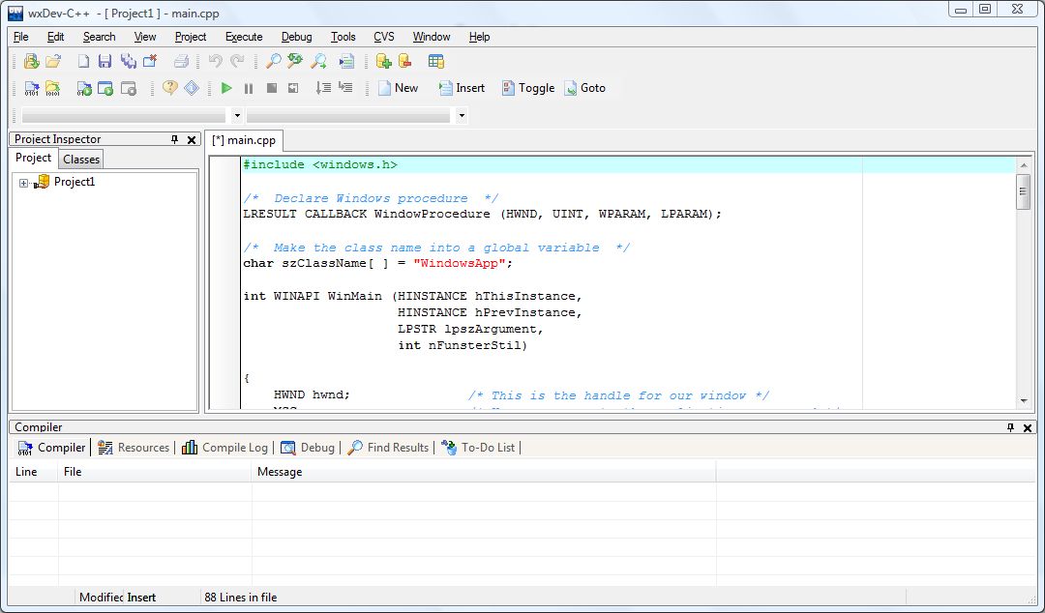This screenshot has height=613, width=1045.
Task: Click the Save file icon
Action: coord(104,61)
